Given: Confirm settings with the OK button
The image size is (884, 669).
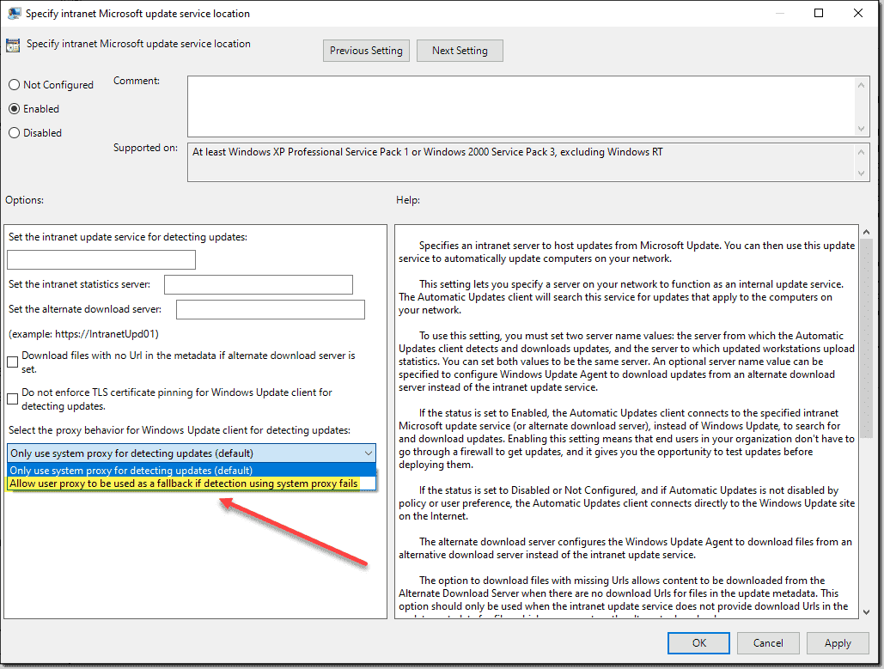Looking at the screenshot, I should [698, 642].
